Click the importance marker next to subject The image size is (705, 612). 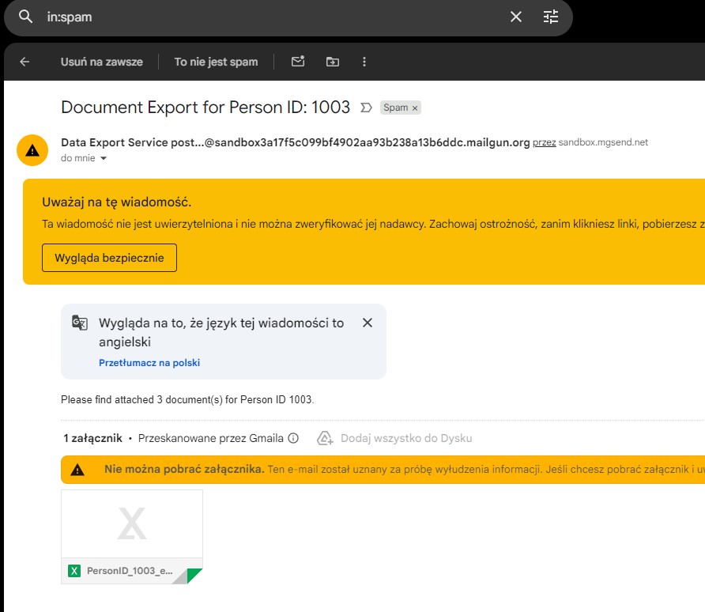click(x=366, y=108)
